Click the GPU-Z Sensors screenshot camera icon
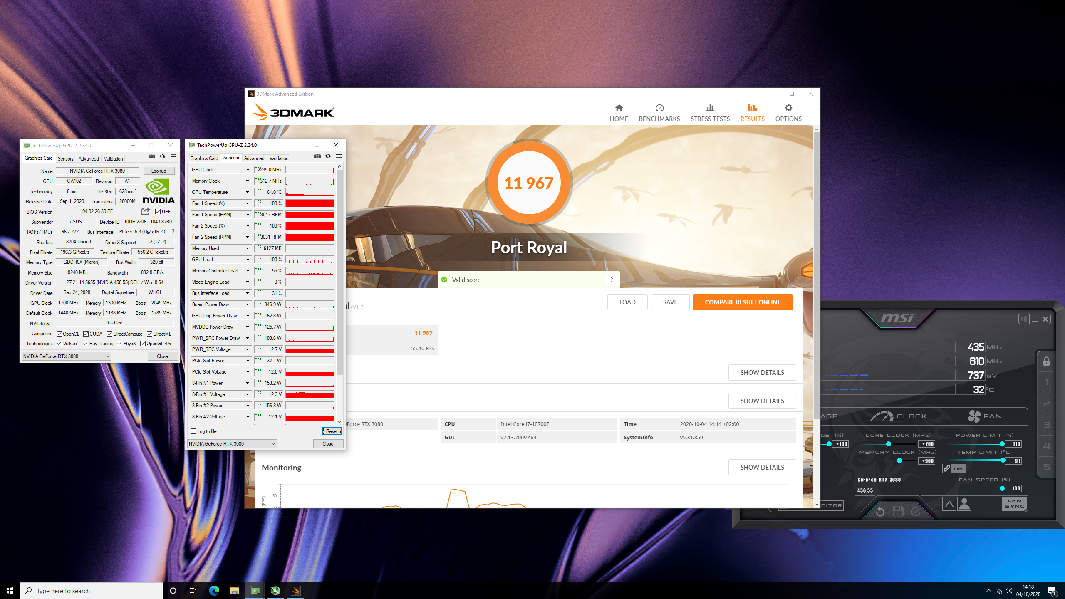This screenshot has width=1065, height=599. (x=317, y=156)
